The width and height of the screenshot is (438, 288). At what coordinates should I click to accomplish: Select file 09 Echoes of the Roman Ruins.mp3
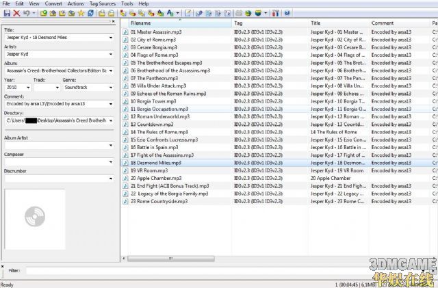[x=168, y=94]
